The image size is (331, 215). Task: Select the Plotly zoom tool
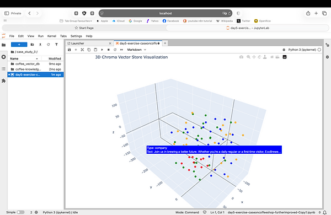pos(248,57)
